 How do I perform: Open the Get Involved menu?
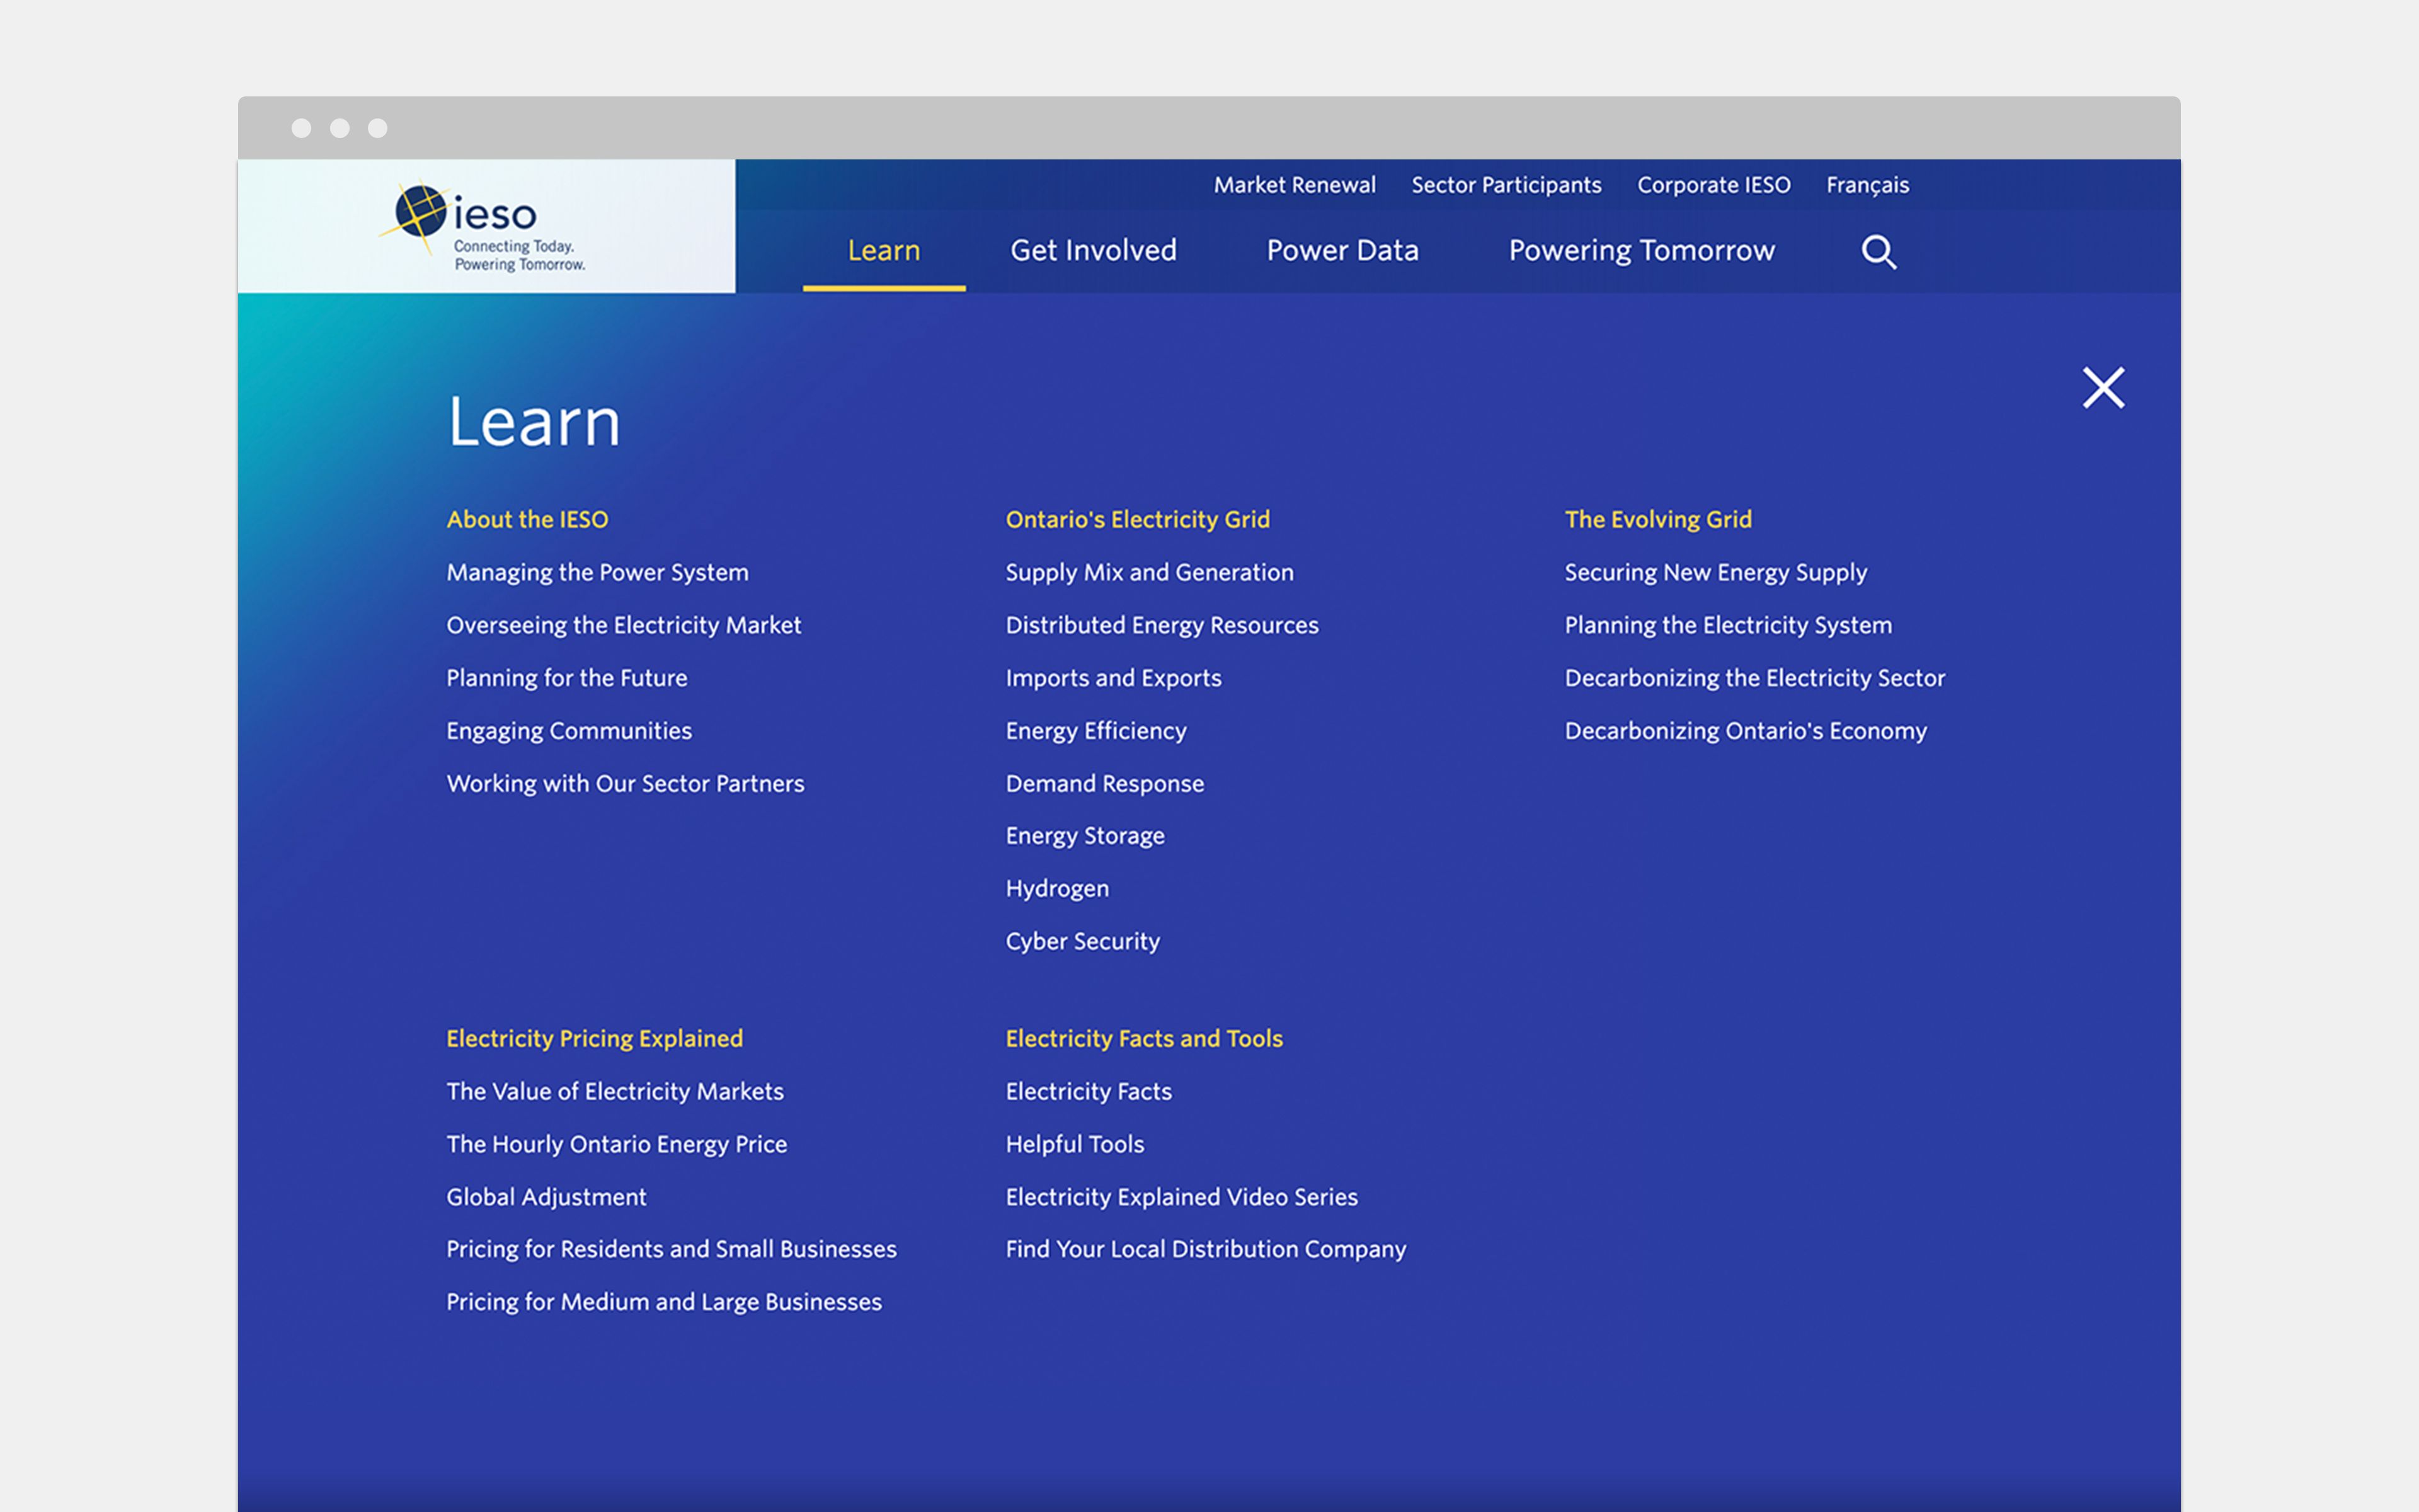coord(1094,250)
